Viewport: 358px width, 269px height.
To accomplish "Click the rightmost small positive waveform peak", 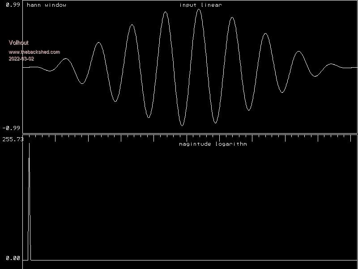I will [331, 64].
